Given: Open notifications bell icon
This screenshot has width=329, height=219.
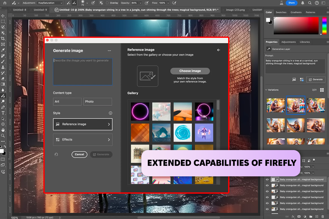Looking at the screenshot, I should [x=303, y=3].
